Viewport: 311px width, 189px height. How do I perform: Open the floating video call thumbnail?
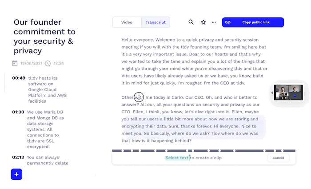[288, 92]
